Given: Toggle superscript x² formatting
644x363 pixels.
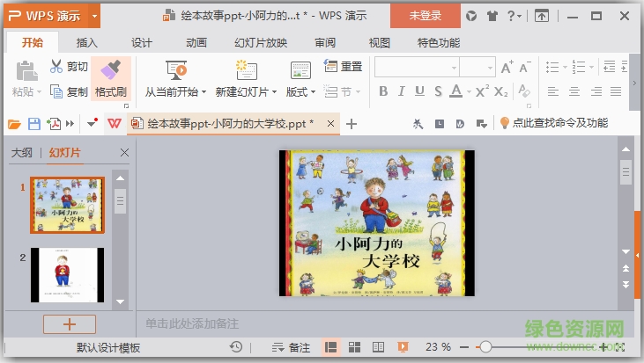Looking at the screenshot, I should point(482,91).
